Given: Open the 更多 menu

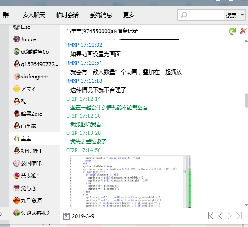Looking at the screenshot, I should [x=129, y=15].
